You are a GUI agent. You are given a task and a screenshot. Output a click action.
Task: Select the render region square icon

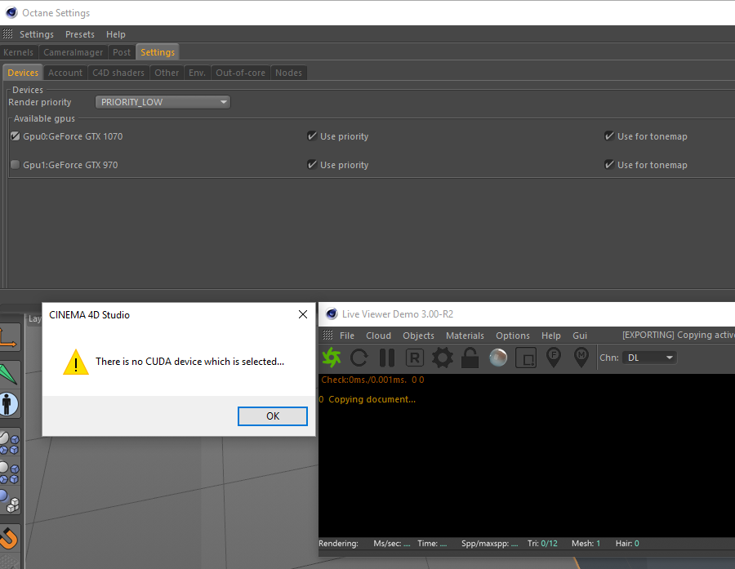click(x=526, y=358)
